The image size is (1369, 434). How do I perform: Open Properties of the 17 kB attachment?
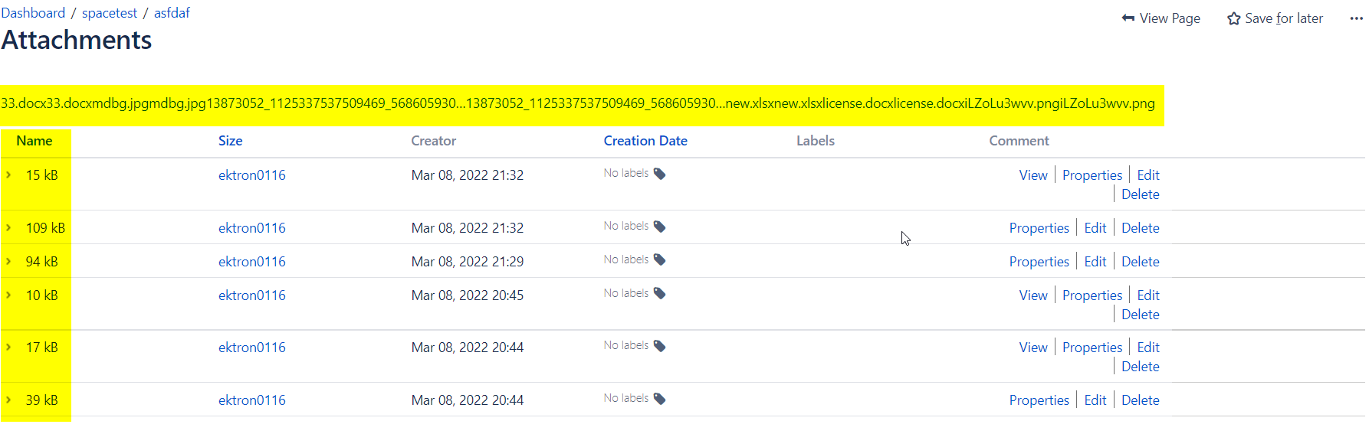1092,348
